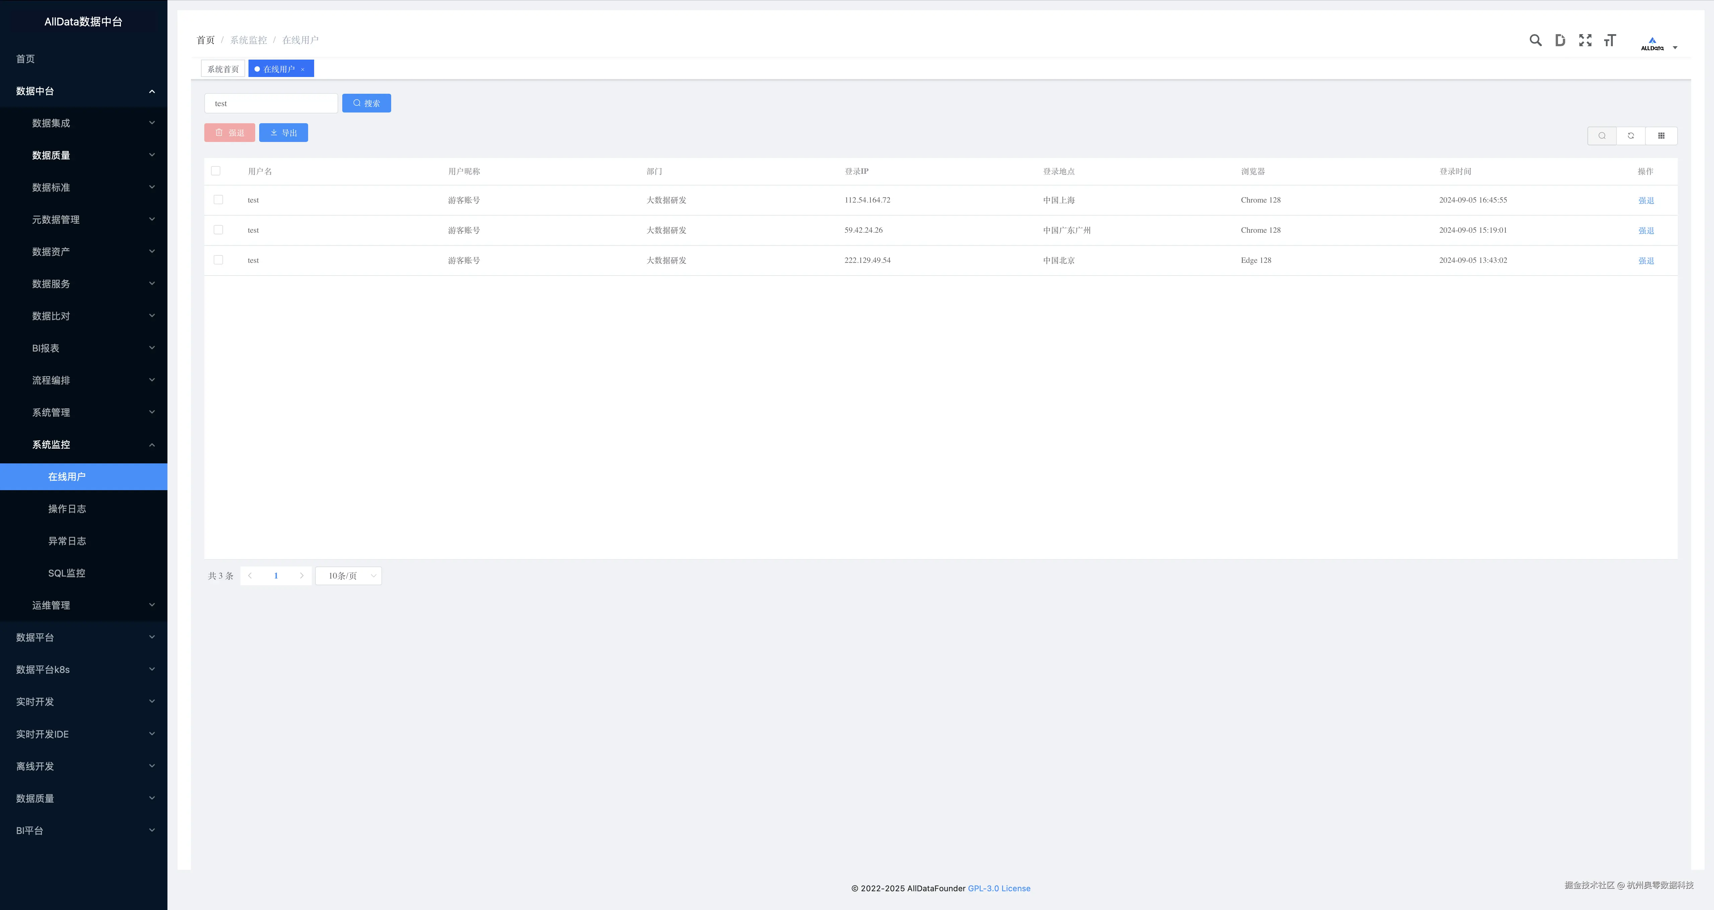The height and width of the screenshot is (910, 1714).
Task: Open the column display grid icon
Action: (x=1661, y=136)
